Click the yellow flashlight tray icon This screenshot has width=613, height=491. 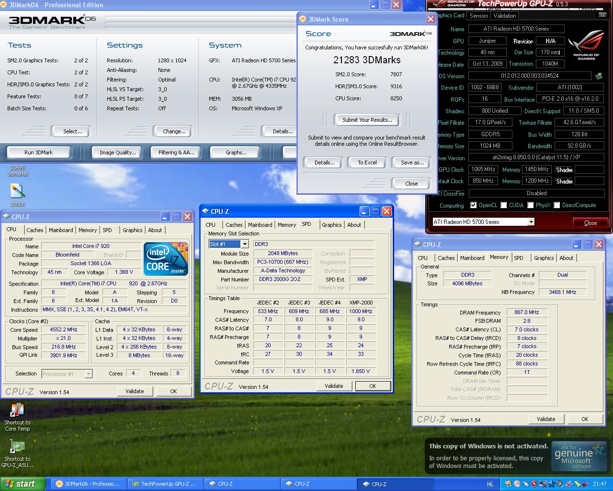578,484
